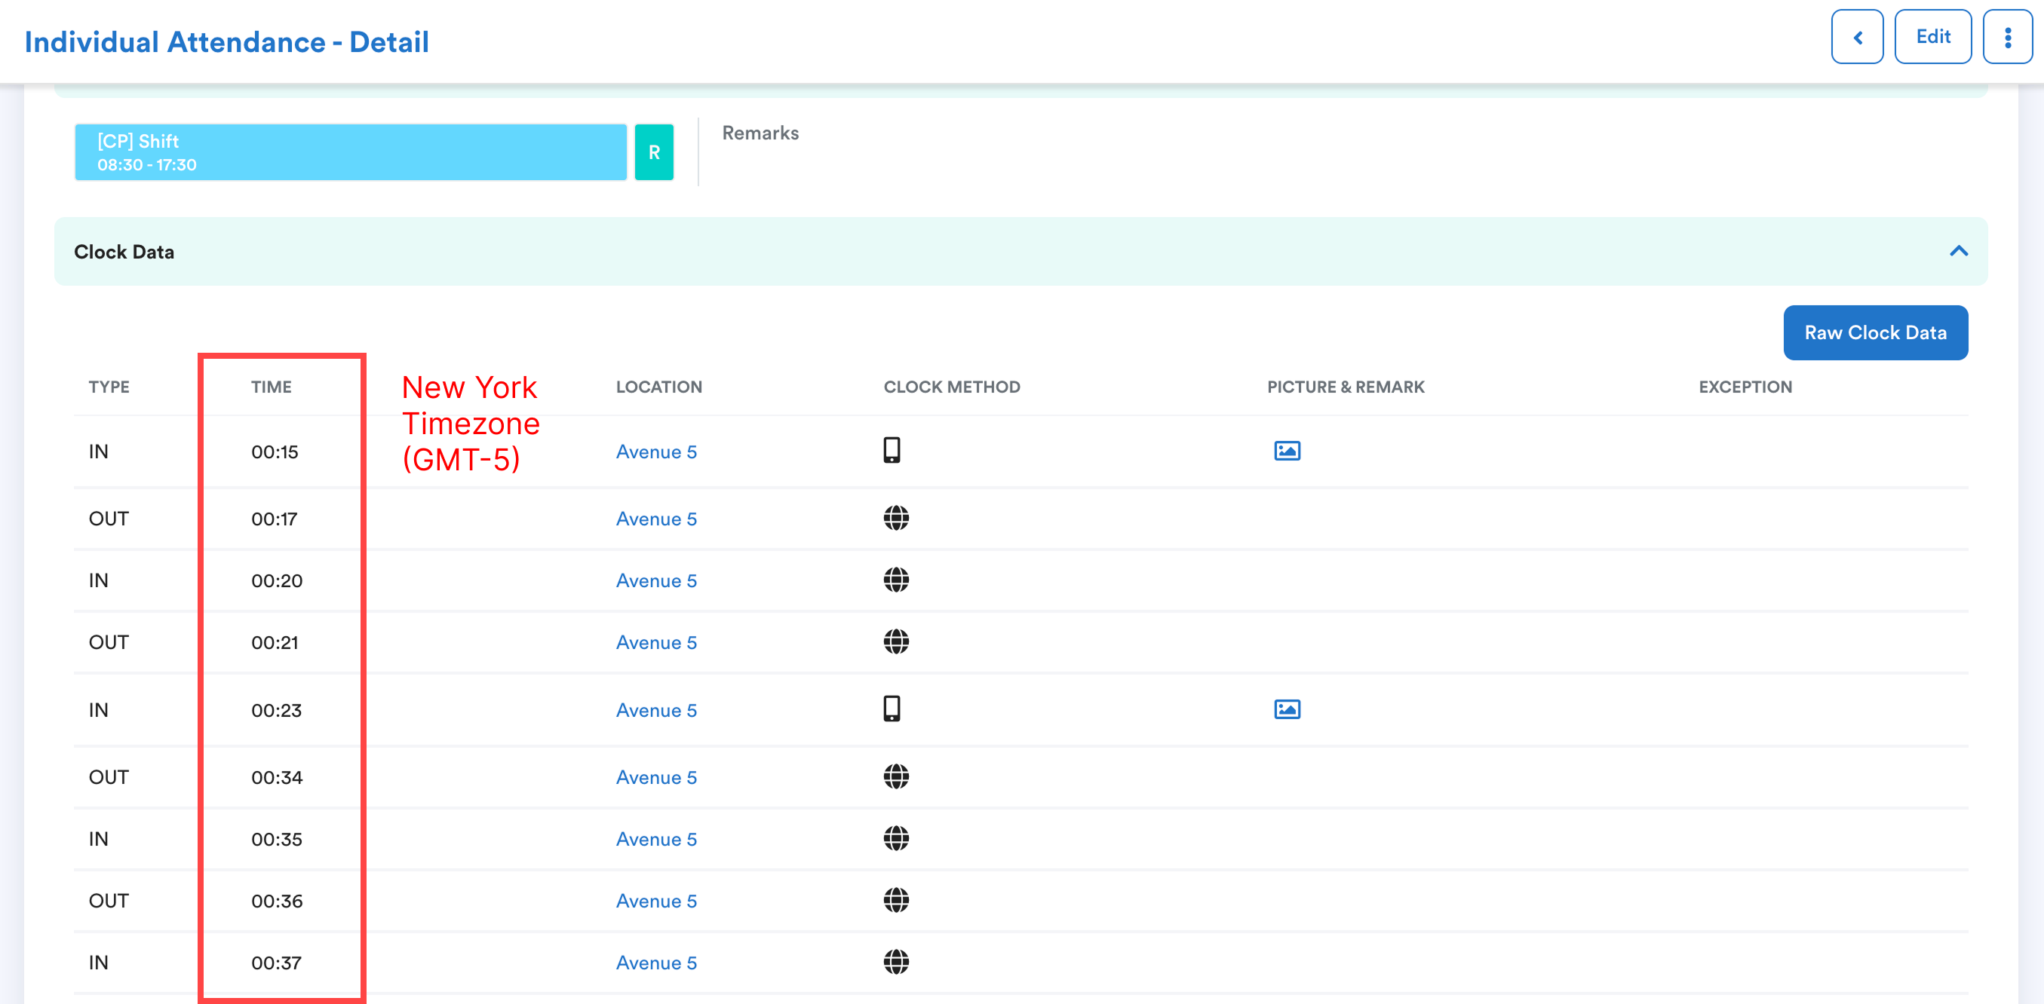Open Avenue 5 link for 00:15 entry

pos(656,452)
